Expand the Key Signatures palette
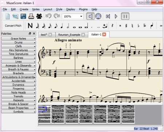The image size is (164, 132). coord(19,50)
